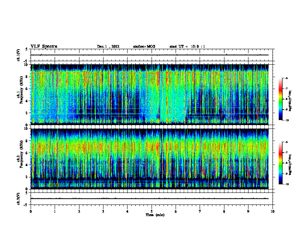Click the time axis tick label "8"
This screenshot has width=307, height=237.
coord(224,211)
